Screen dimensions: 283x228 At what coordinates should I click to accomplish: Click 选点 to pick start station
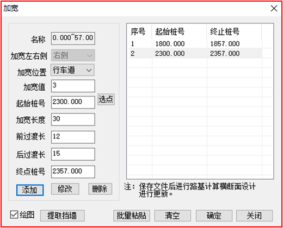106,99
